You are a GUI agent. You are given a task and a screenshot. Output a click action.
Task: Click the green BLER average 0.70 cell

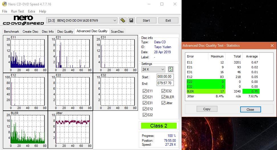(251, 91)
